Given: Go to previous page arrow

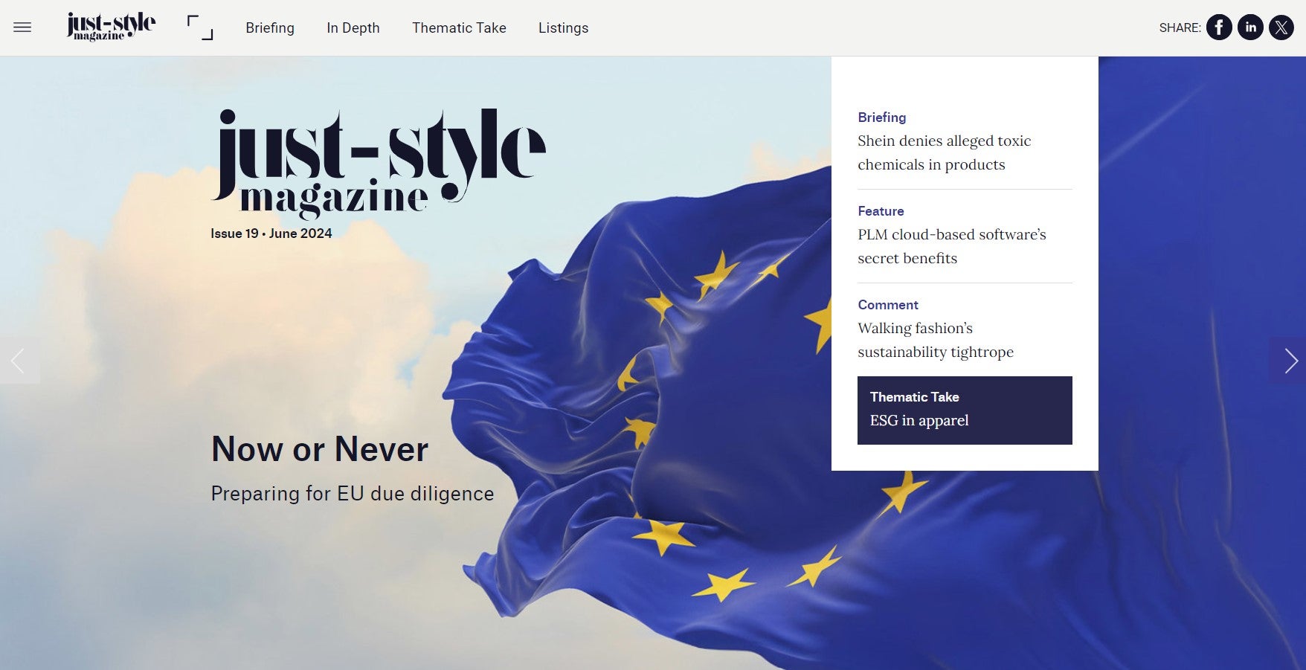Looking at the screenshot, I should pyautogui.click(x=19, y=361).
